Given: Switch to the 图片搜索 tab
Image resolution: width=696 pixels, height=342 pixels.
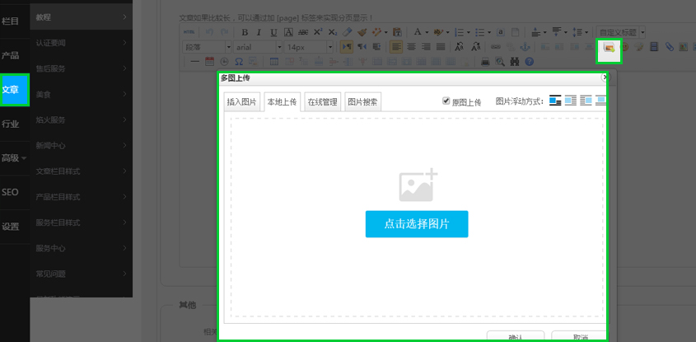Looking at the screenshot, I should (362, 102).
